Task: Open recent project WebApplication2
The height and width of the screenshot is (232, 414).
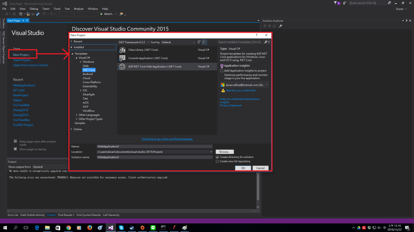Action: 24,85
